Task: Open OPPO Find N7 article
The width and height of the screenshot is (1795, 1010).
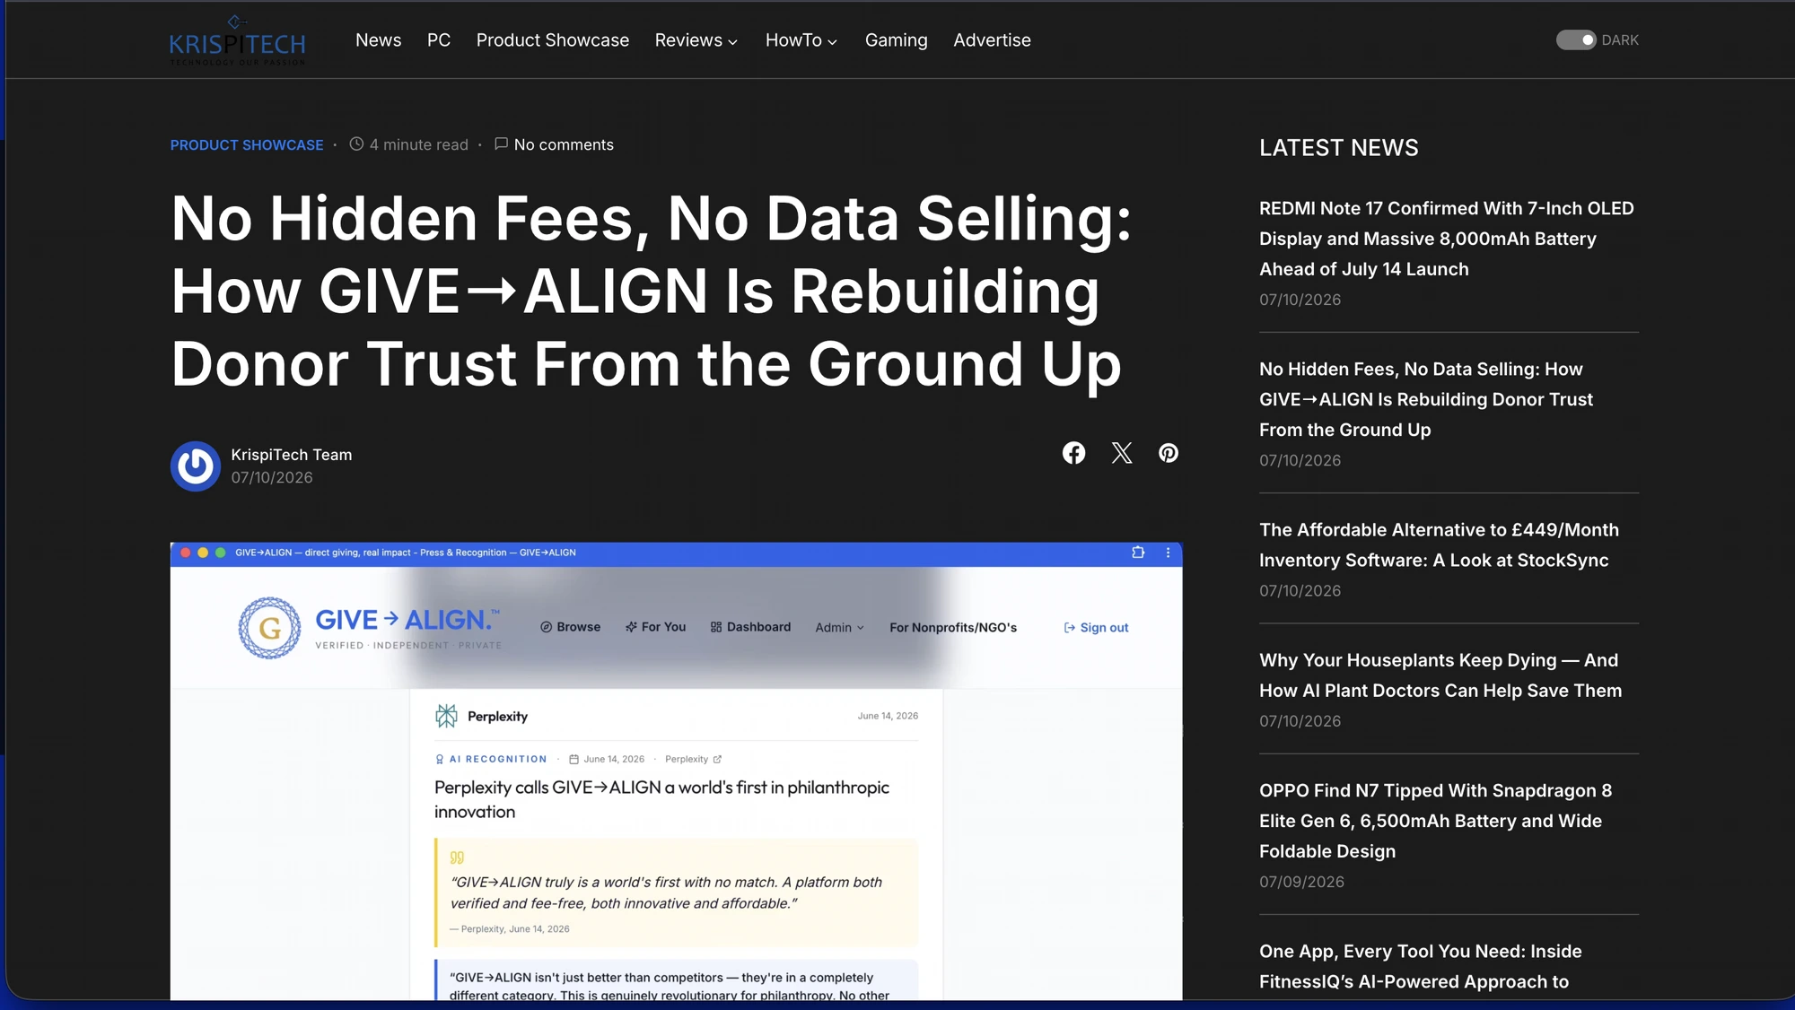Action: click(x=1436, y=821)
